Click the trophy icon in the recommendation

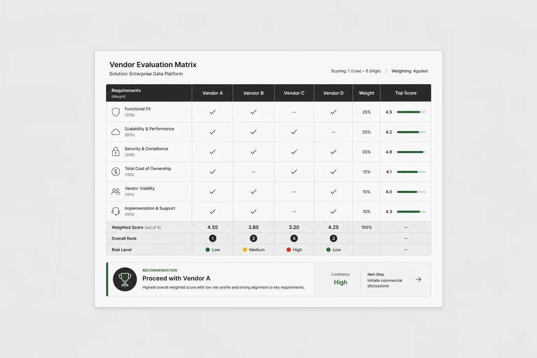tap(125, 279)
